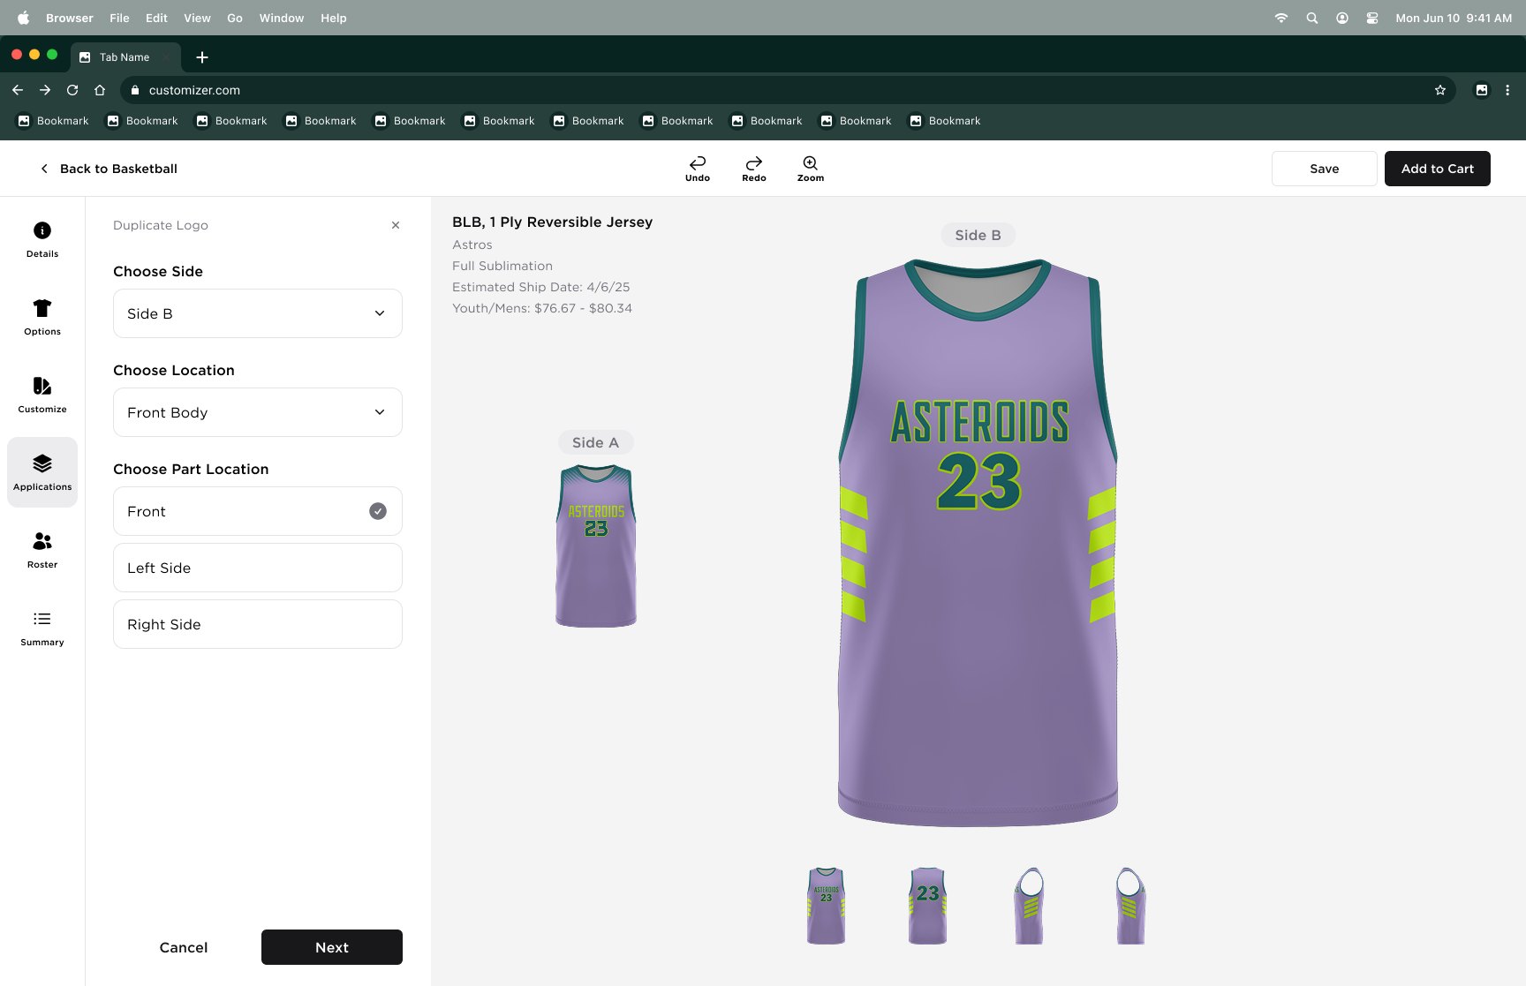
Task: Select the front view thumbnail with ASTEROIDS text
Action: point(826,906)
